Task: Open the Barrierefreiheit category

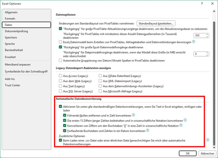Action: 27,50
